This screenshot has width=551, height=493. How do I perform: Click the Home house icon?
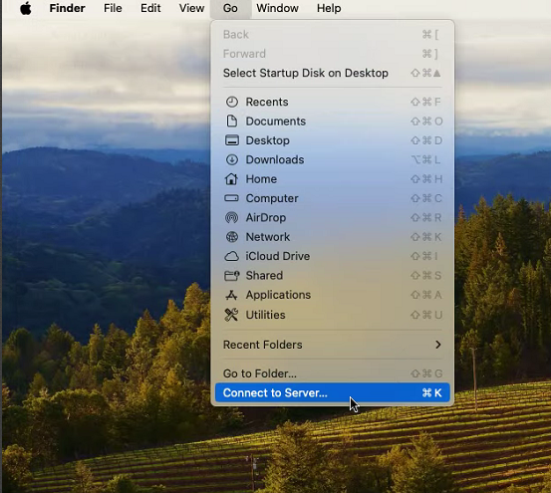231,178
